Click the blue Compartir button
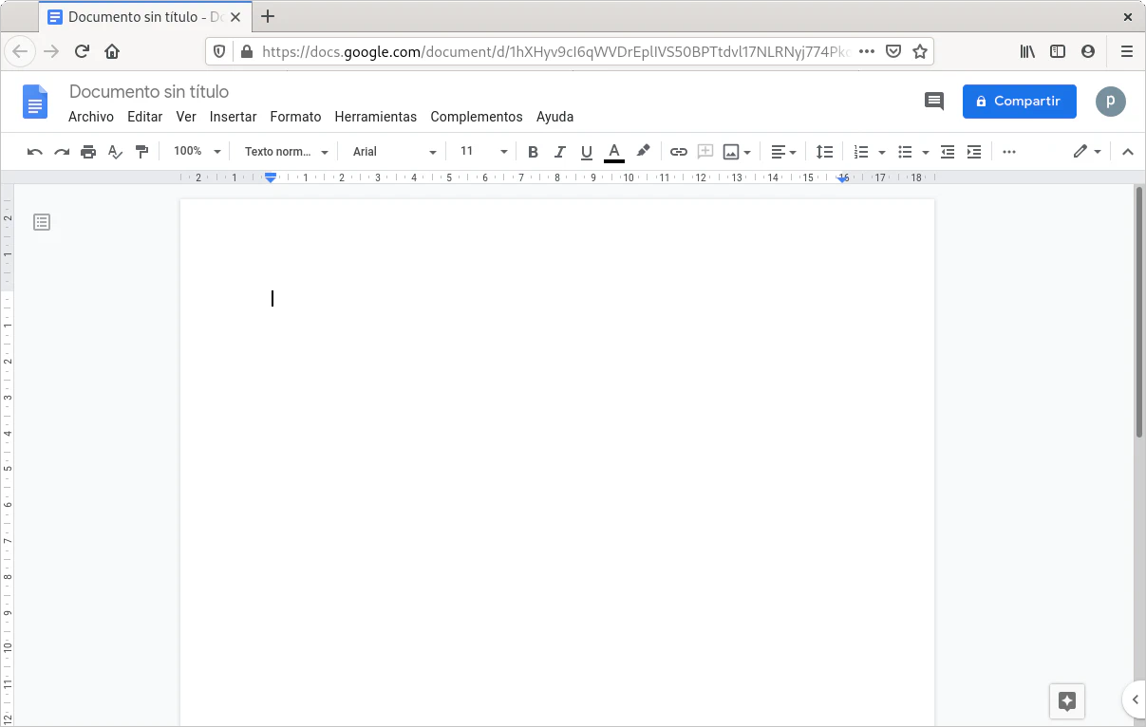 (1019, 102)
